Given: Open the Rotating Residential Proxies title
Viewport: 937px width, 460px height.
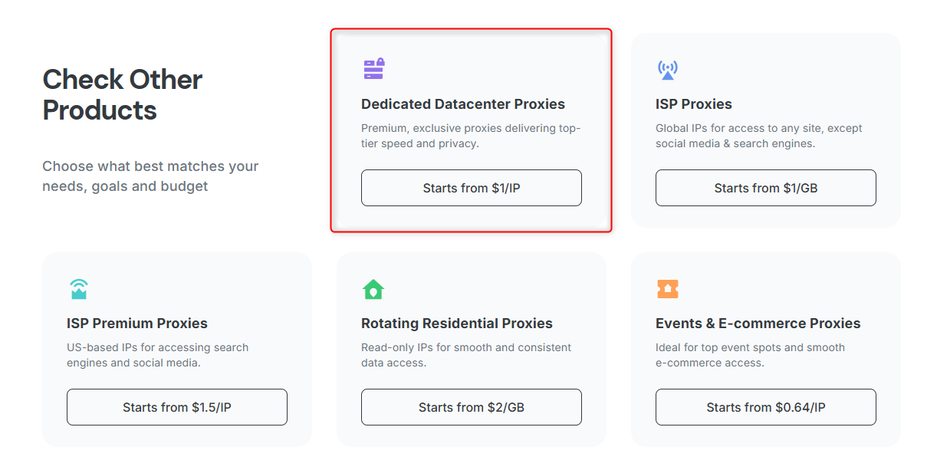Looking at the screenshot, I should 457,324.
